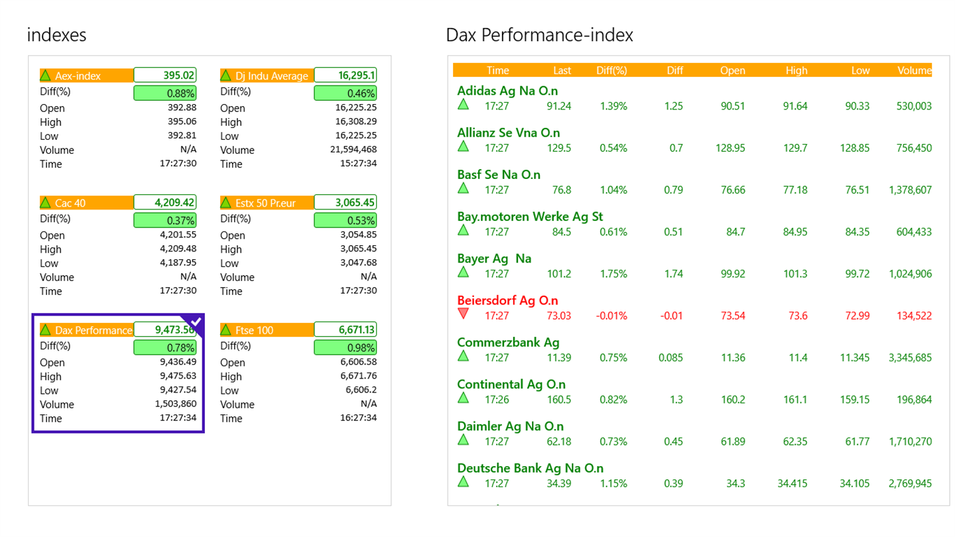Click the High column header
The width and height of the screenshot is (955, 537).
796,70
